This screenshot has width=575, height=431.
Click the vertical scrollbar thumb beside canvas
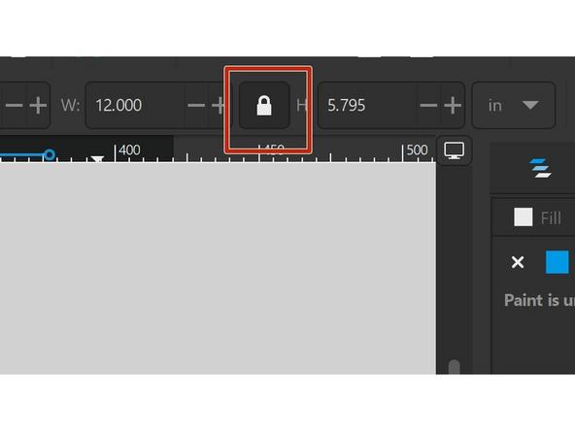point(454,367)
